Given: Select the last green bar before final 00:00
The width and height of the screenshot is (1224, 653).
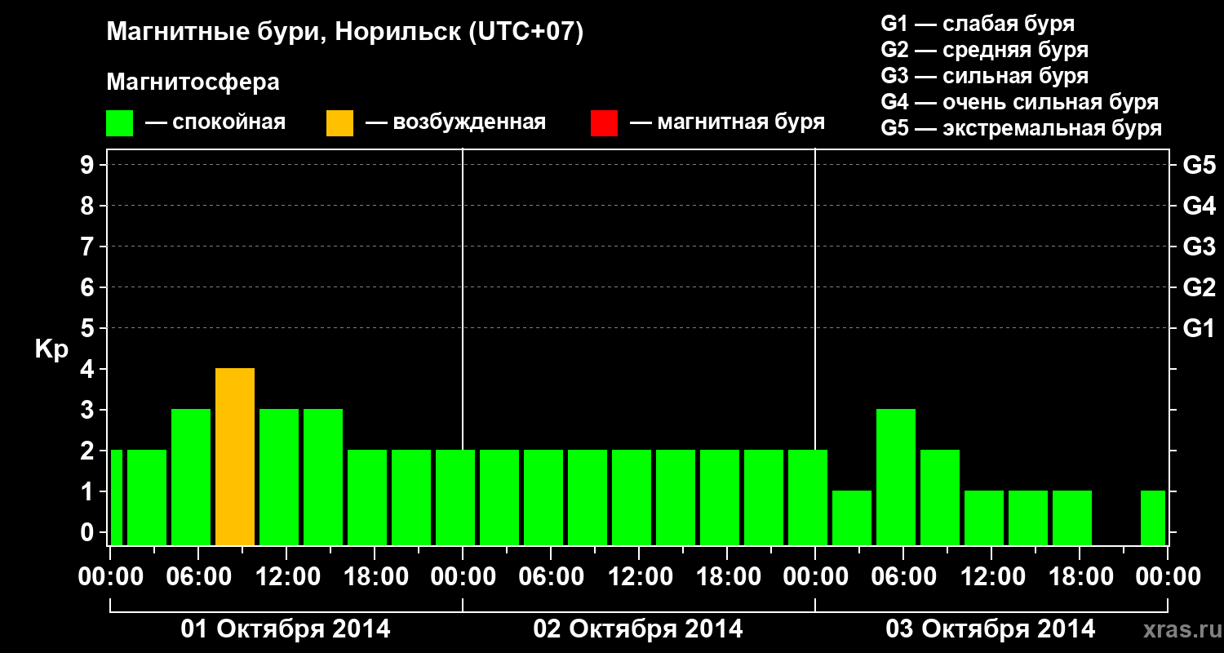Looking at the screenshot, I should (1153, 518).
